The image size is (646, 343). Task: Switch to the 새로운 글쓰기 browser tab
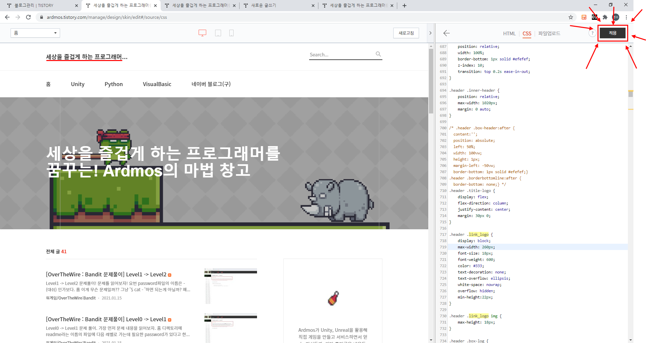(x=278, y=6)
